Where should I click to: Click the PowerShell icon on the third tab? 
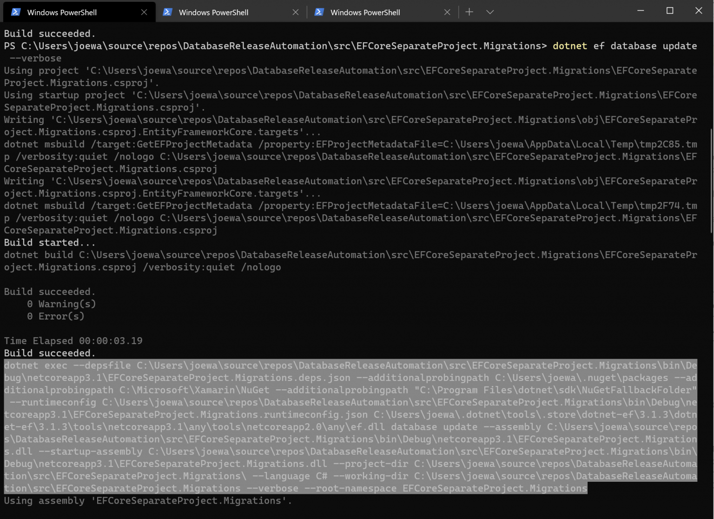click(x=319, y=12)
